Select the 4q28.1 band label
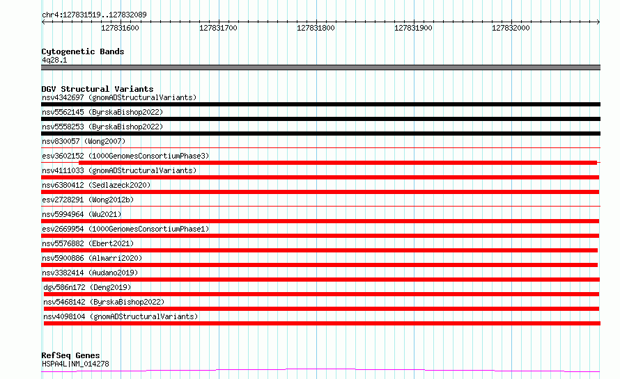The width and height of the screenshot is (620, 379). (54, 60)
